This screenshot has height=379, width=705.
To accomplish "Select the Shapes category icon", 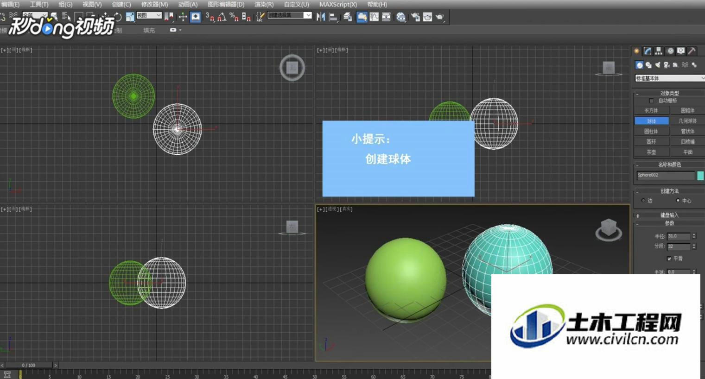I will [648, 65].
